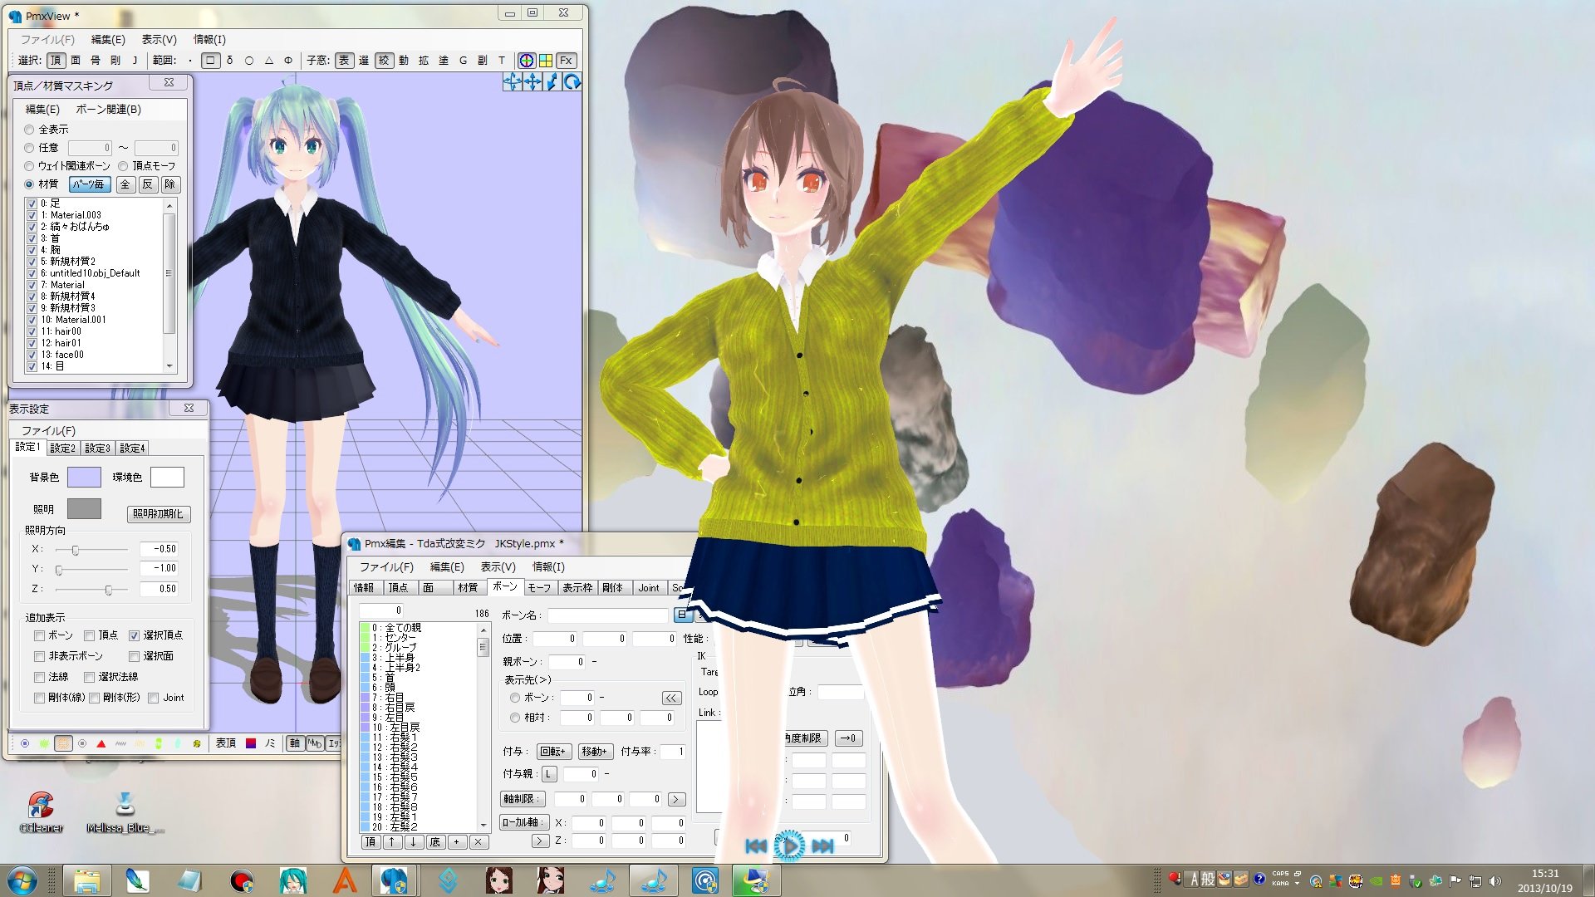Open 表示(V) menu in PmxView
This screenshot has width=1595, height=897.
point(159,39)
